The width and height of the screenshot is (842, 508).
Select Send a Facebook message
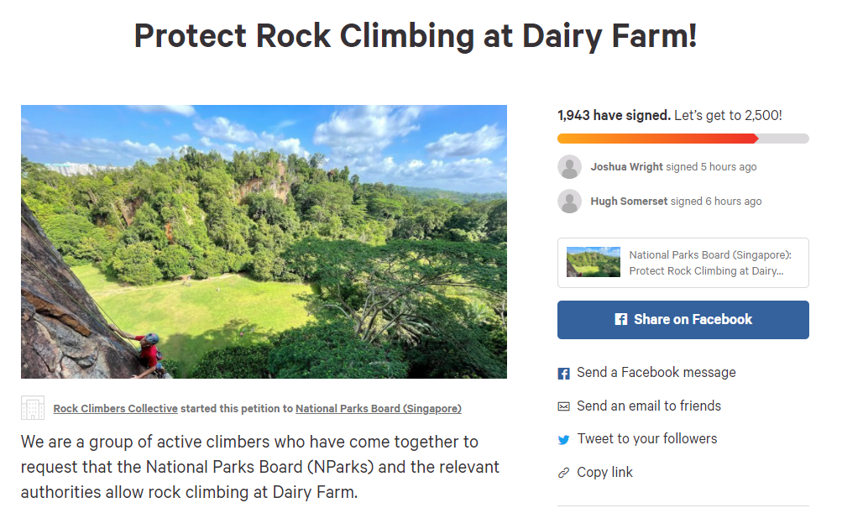(x=656, y=373)
